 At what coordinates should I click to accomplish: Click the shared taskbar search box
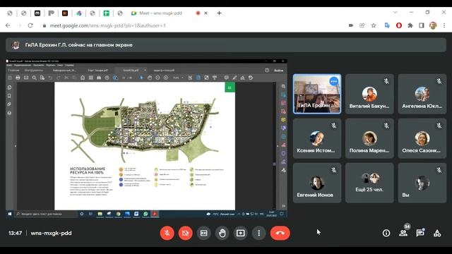[x=46, y=214]
